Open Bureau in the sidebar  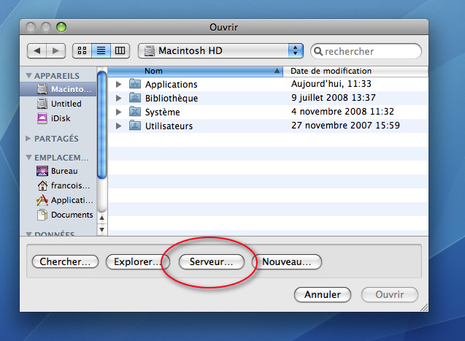(x=57, y=171)
